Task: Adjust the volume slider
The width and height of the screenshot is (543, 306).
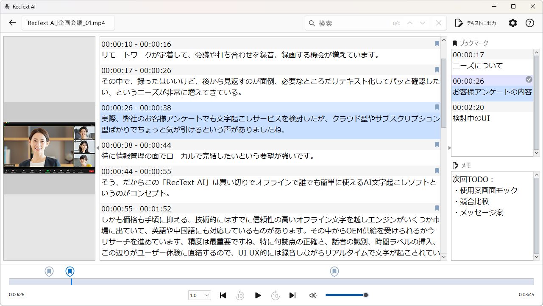Action: (x=365, y=295)
